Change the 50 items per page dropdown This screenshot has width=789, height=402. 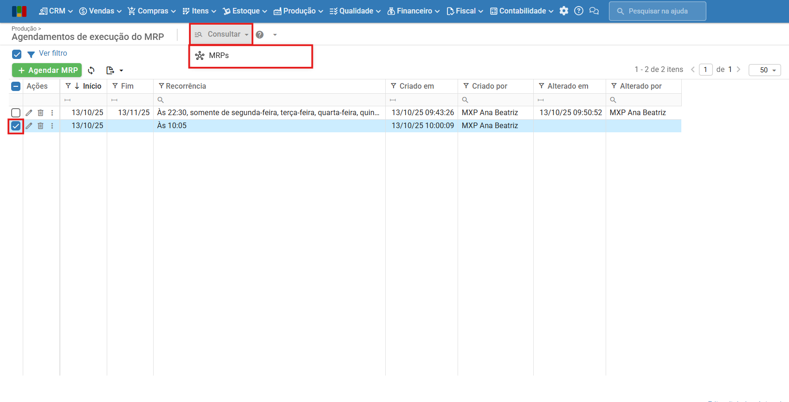click(765, 70)
